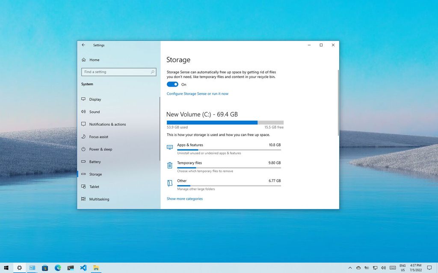This screenshot has height=273, width=438.
Task: Click the speaker icon in the system tray
Action: [x=384, y=268]
